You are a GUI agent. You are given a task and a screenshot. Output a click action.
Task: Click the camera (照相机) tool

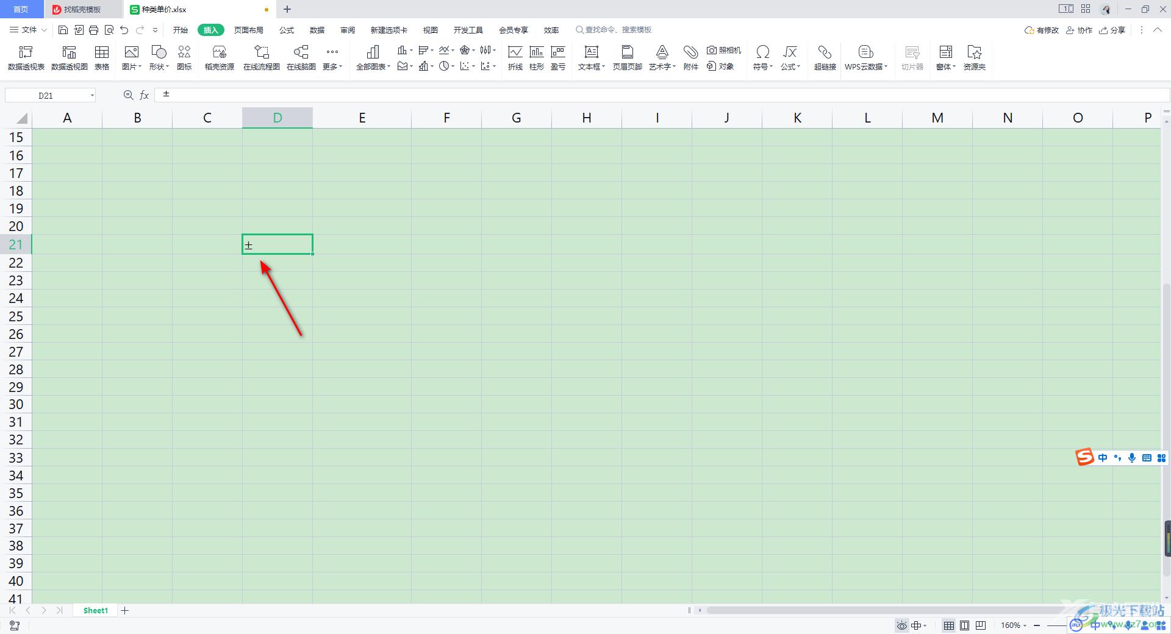(724, 50)
